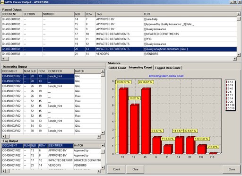Click the Clear button
This screenshot has width=242, height=176.
tap(135, 169)
